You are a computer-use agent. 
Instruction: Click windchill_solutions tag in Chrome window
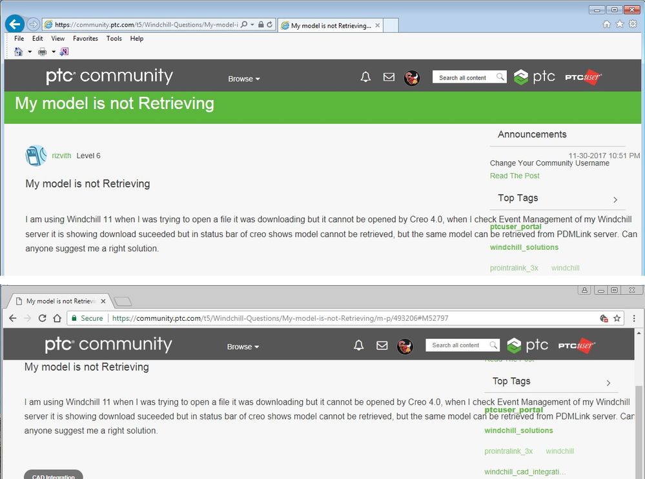pyautogui.click(x=518, y=431)
